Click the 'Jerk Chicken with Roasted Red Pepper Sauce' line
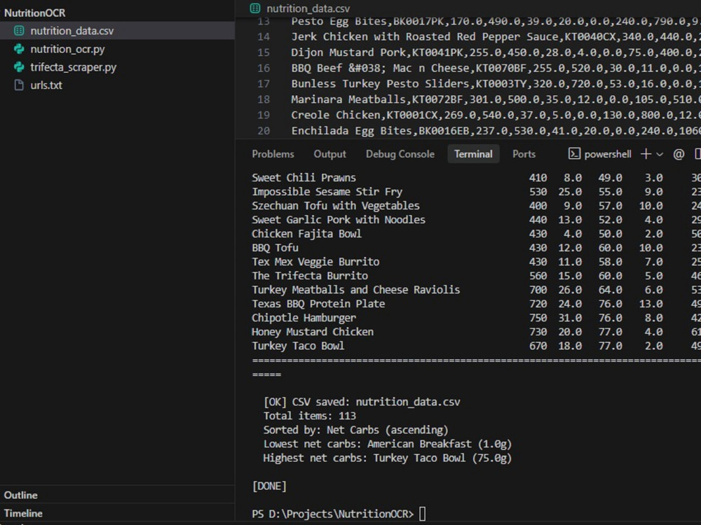 [496, 36]
